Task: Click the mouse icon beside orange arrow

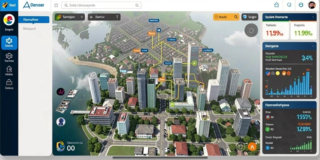Action: coord(240,146)
